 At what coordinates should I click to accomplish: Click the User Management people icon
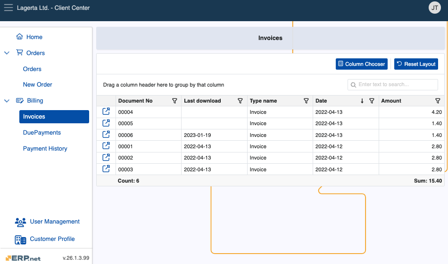click(20, 222)
